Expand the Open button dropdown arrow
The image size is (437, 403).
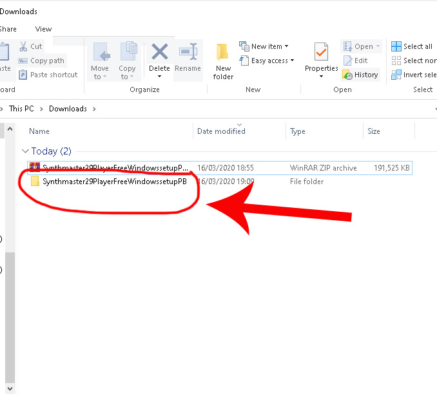378,46
